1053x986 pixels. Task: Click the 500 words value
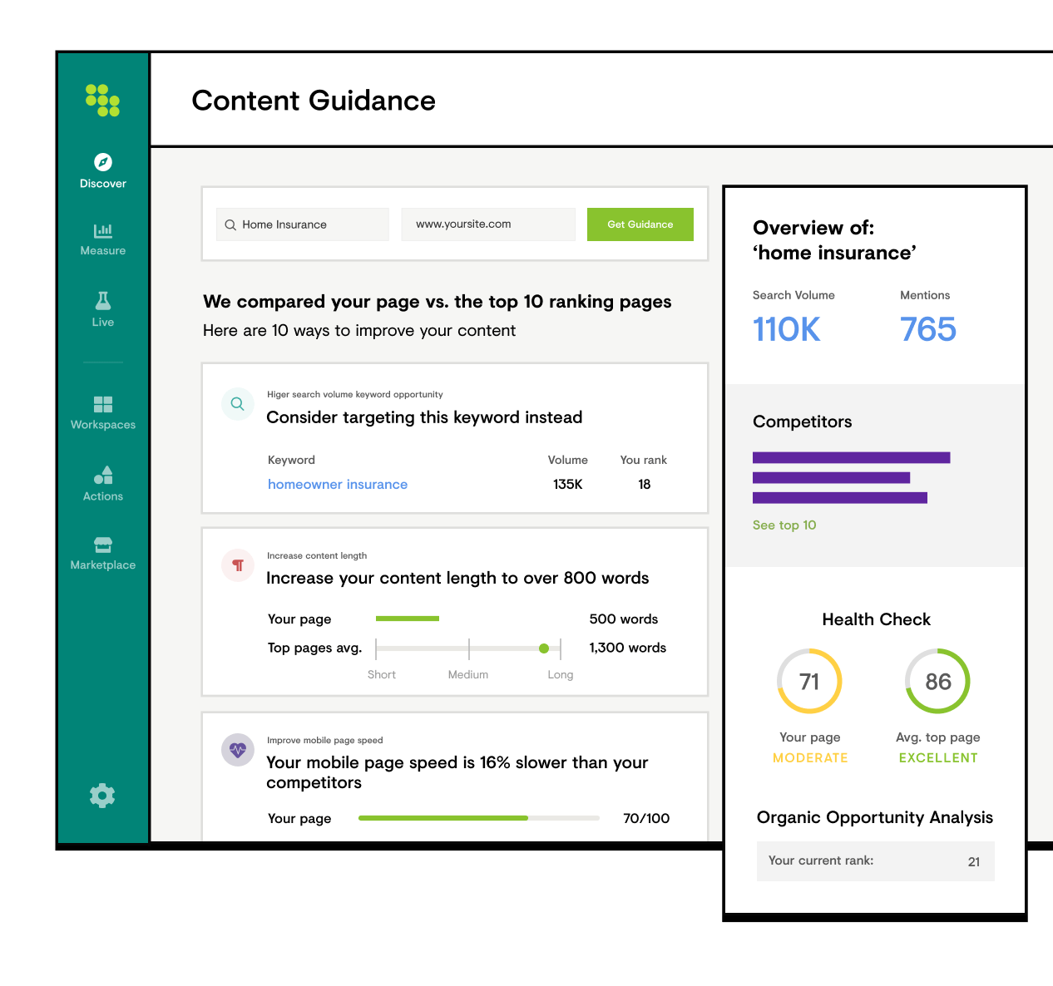pyautogui.click(x=624, y=619)
